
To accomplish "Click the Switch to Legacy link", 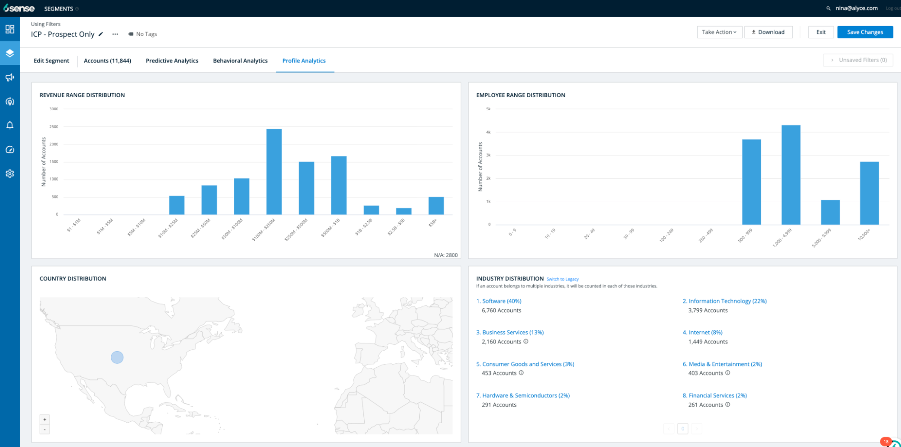I will [562, 279].
